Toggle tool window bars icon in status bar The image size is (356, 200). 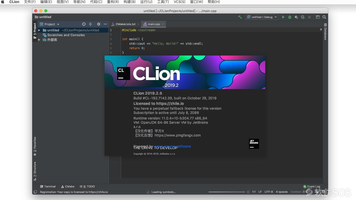click(35, 192)
